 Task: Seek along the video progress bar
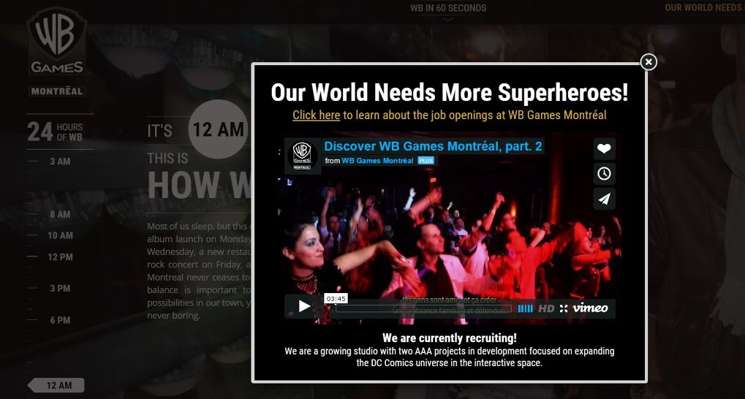coord(424,308)
